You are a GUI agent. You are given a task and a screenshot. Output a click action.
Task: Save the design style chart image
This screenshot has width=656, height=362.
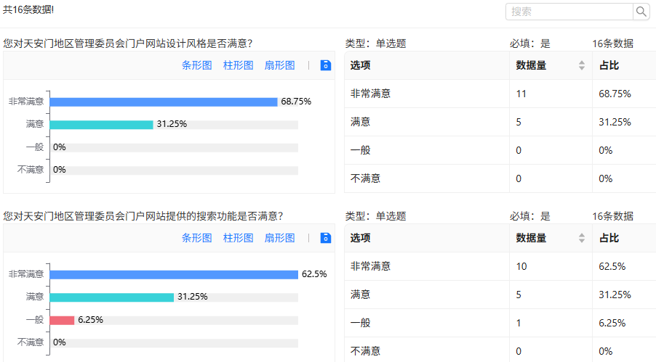coord(326,65)
